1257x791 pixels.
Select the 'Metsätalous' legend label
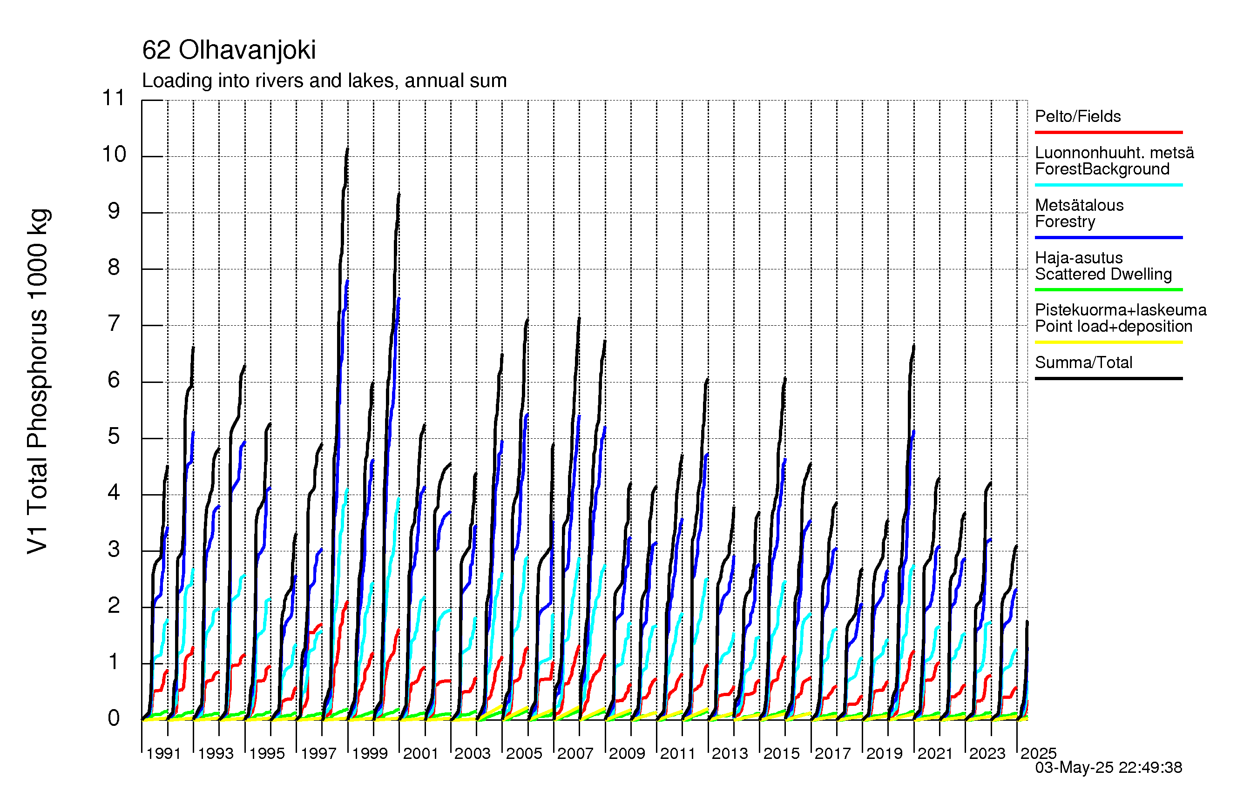(x=1079, y=205)
